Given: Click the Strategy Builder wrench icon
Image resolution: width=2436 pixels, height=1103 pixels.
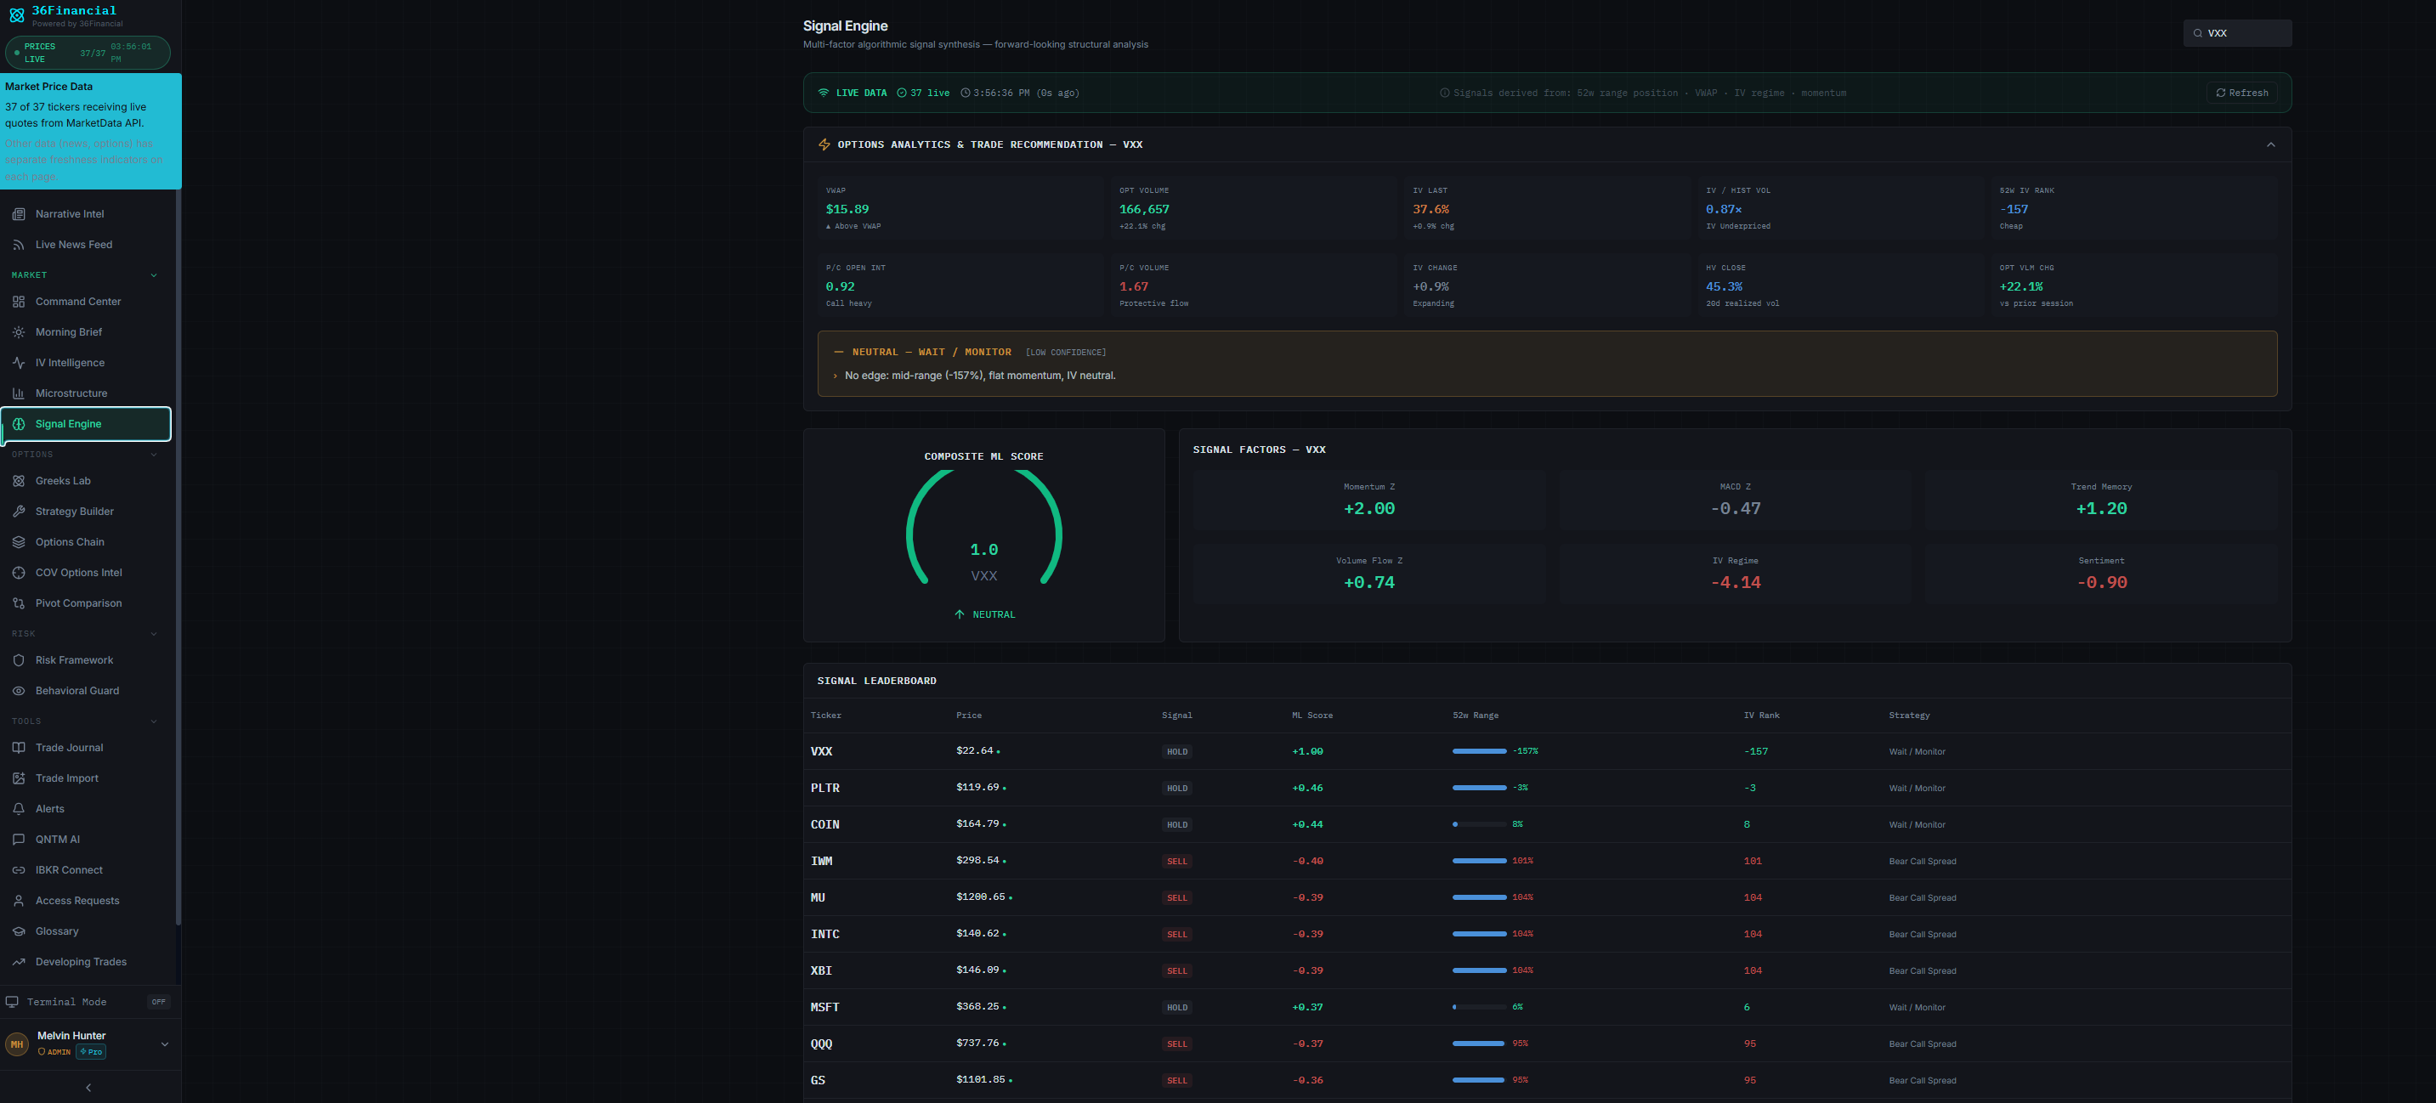Looking at the screenshot, I should [19, 512].
